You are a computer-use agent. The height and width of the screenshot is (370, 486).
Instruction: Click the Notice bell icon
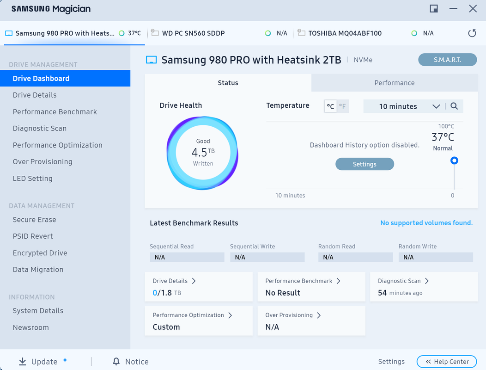pos(116,361)
